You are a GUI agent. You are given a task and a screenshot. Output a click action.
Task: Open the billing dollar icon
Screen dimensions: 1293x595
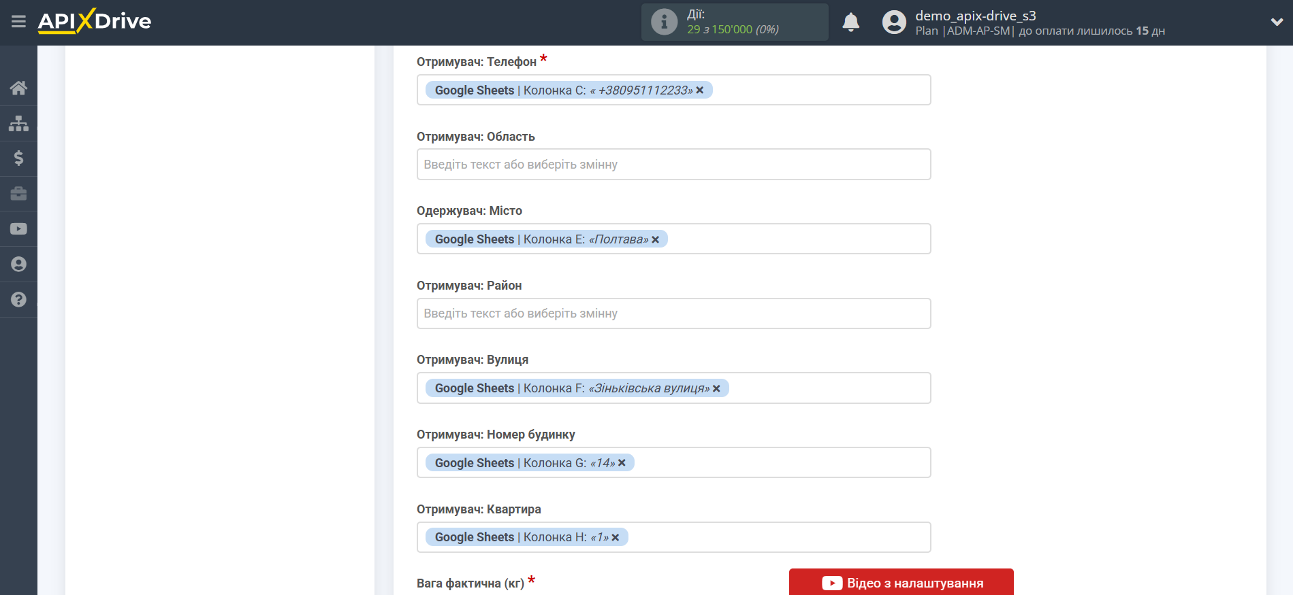click(x=18, y=158)
